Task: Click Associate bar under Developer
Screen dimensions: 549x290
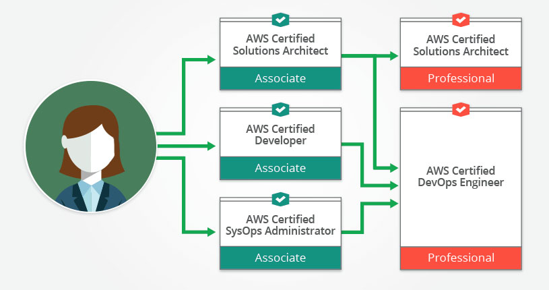Action: (280, 168)
